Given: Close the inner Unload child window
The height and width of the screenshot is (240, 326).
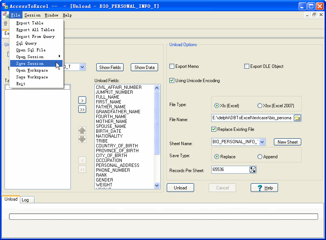Looking at the screenshot, I should 321,15.
